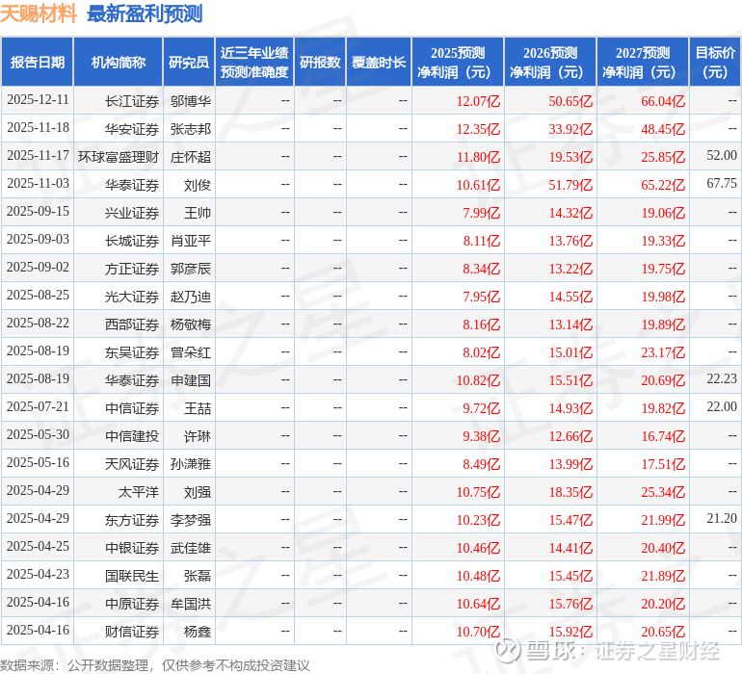Click analyst name 张志邦

coord(190,129)
